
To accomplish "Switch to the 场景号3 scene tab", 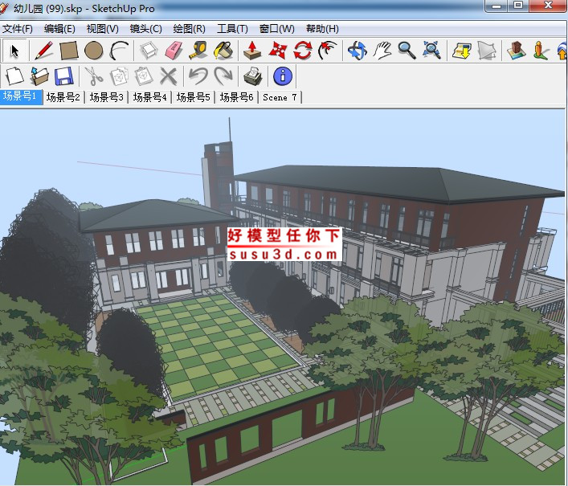I will (x=107, y=97).
